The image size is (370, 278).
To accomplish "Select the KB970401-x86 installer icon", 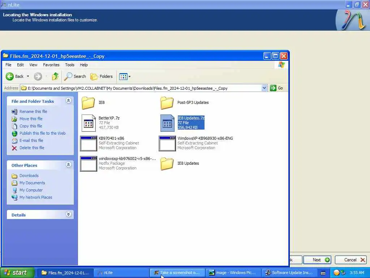I will pos(89,143).
